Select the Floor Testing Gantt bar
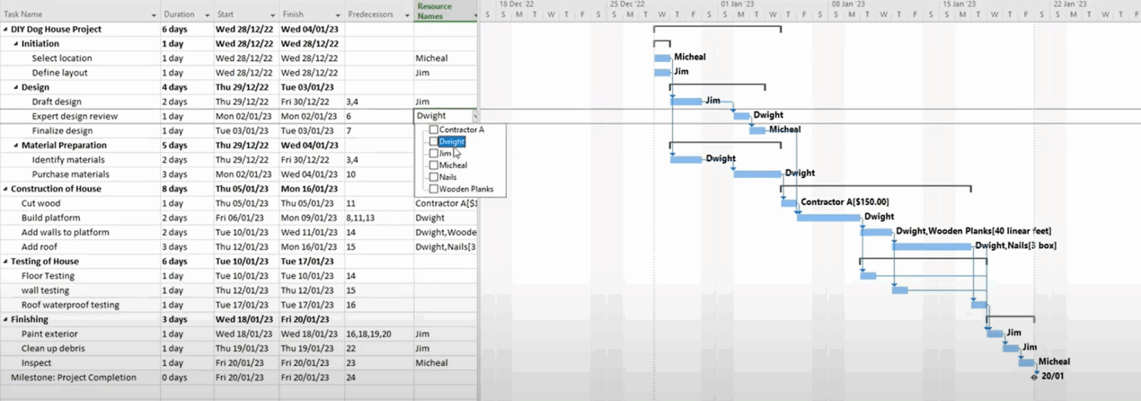This screenshot has width=1141, height=401. coord(868,276)
